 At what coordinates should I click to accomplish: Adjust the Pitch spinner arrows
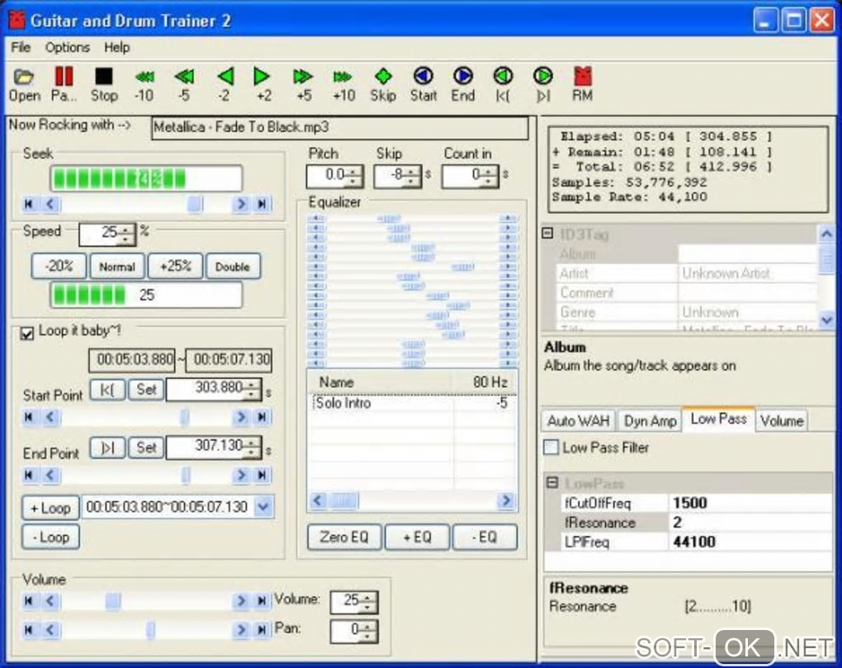point(354,176)
